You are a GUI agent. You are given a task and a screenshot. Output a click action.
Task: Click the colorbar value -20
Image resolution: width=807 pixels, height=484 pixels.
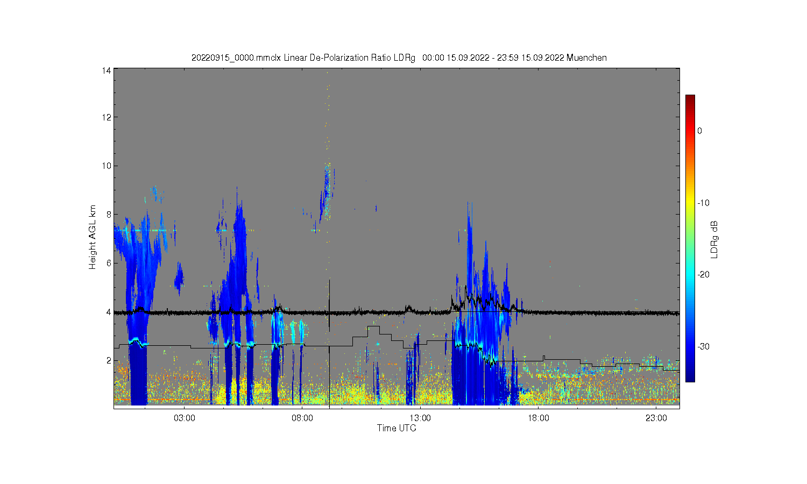point(703,274)
